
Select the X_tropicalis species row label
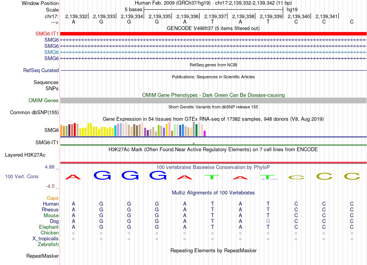46,239
